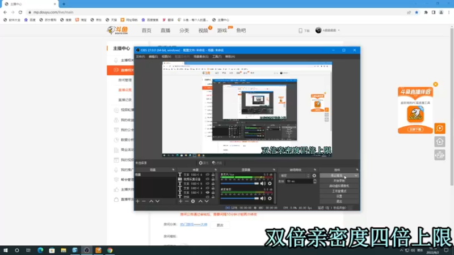Switch to OBS from the Windows taskbar
The width and height of the screenshot is (454, 255).
(87, 250)
